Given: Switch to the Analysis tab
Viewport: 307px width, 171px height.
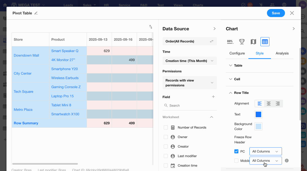Looking at the screenshot, I should (x=282, y=53).
